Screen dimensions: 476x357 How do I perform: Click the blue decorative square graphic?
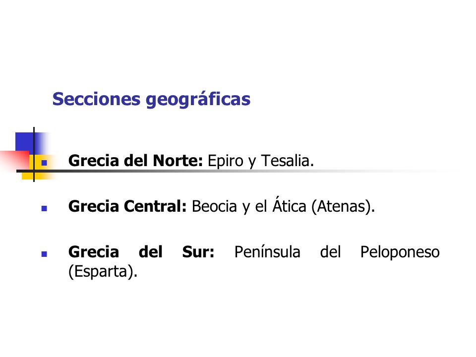point(25,142)
